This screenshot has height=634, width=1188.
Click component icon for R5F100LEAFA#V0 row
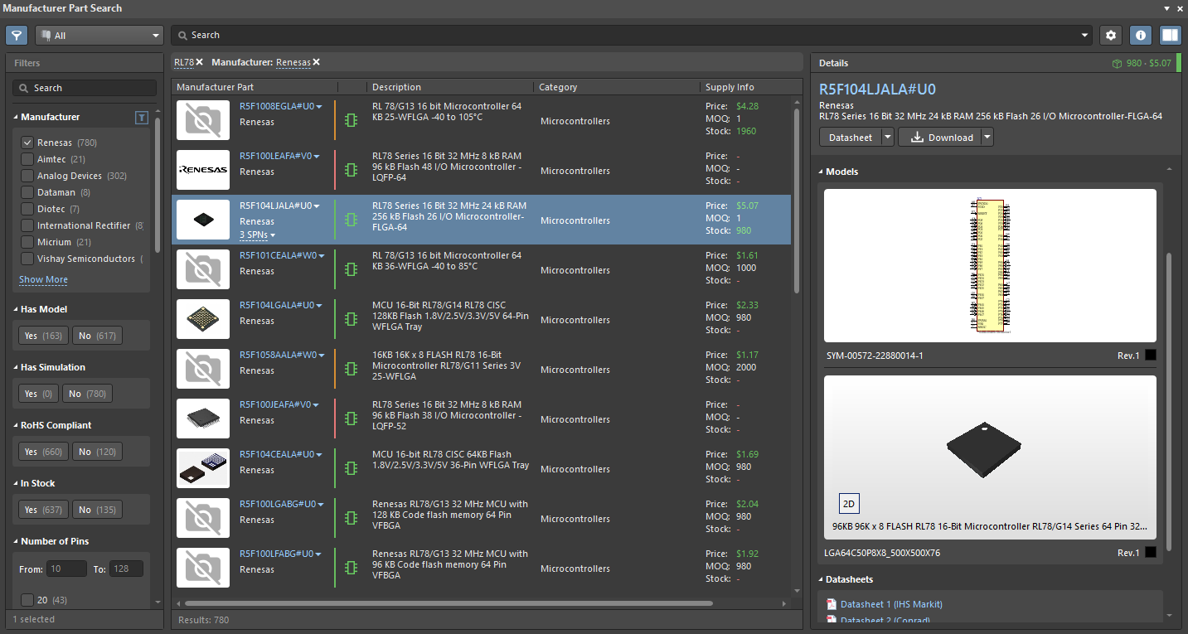pos(351,170)
